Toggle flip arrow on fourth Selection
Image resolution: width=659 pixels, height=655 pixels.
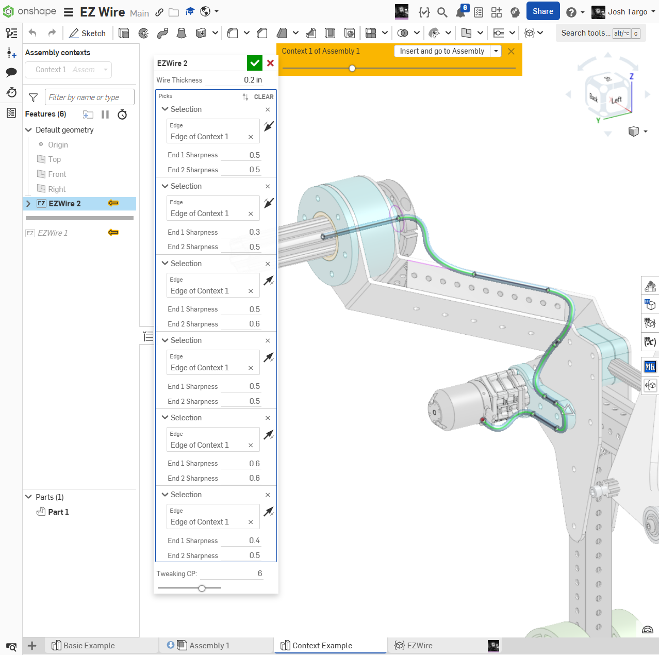tap(269, 357)
